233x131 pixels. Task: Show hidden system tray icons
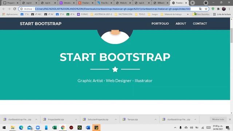coord(175,128)
